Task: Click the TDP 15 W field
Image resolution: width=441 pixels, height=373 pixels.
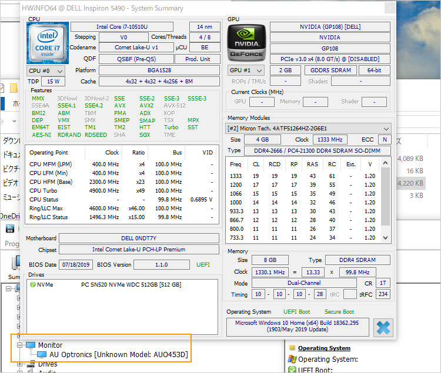Action: pyautogui.click(x=53, y=82)
